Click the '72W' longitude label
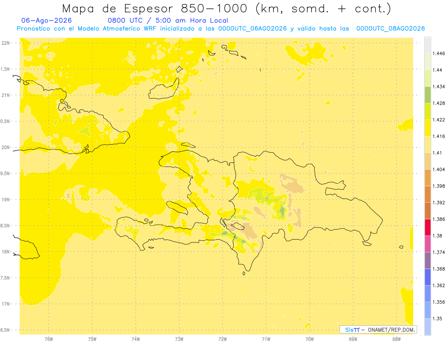Image resolution: width=445 pixels, height=344 pixels. tap(222, 339)
